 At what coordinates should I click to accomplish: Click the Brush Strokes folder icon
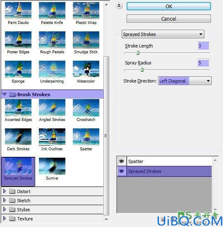click(x=13, y=94)
